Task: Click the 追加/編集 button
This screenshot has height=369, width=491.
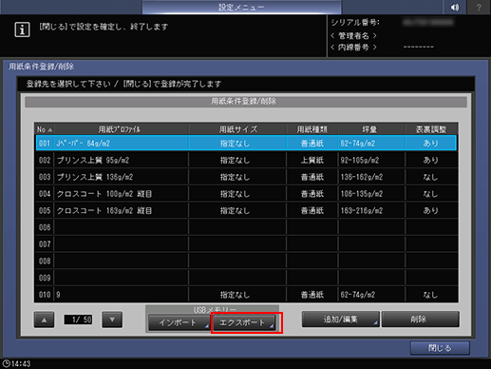Action: click(x=340, y=320)
